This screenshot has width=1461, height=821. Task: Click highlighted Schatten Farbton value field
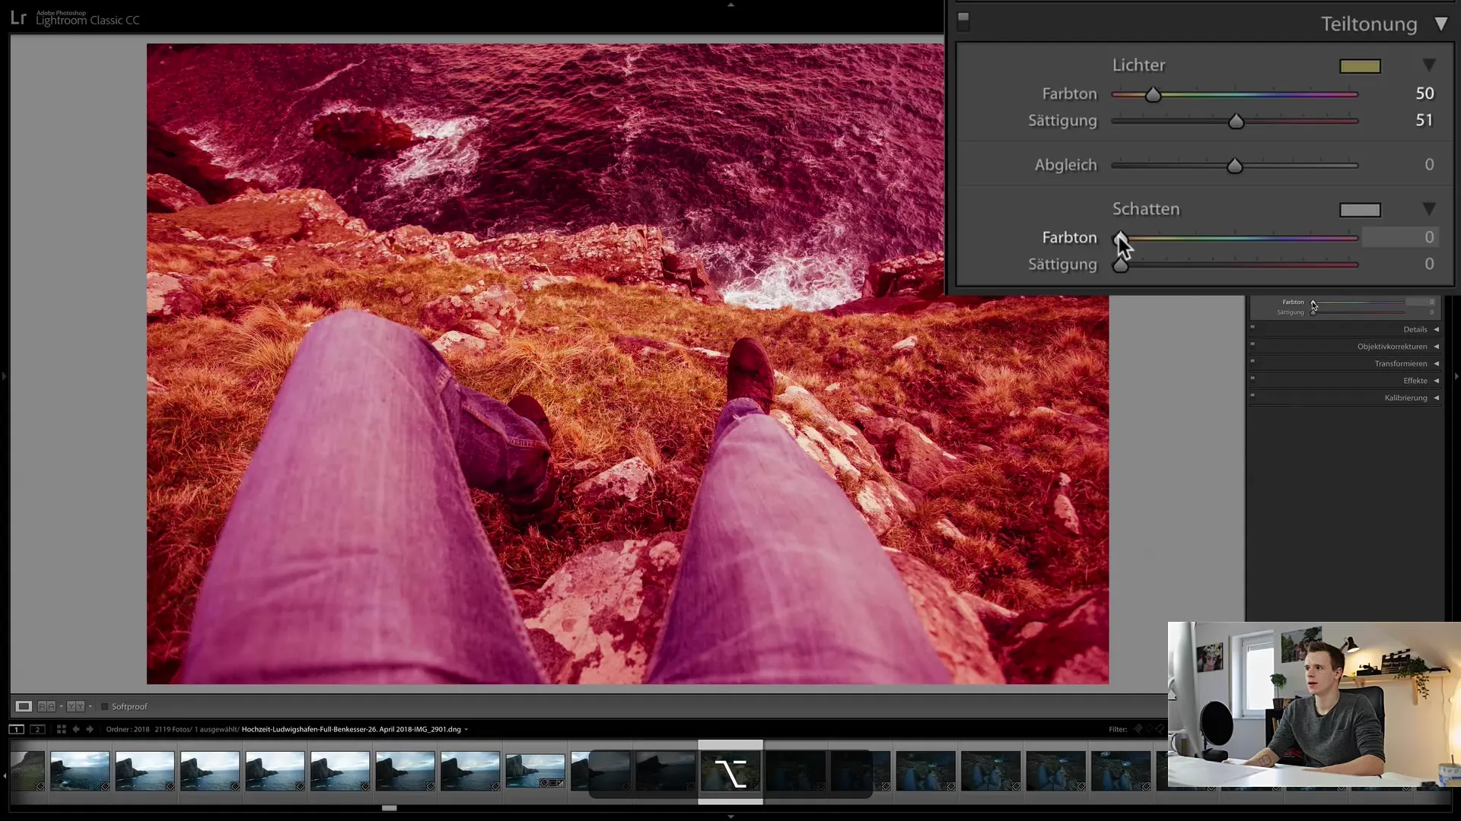tap(1400, 237)
